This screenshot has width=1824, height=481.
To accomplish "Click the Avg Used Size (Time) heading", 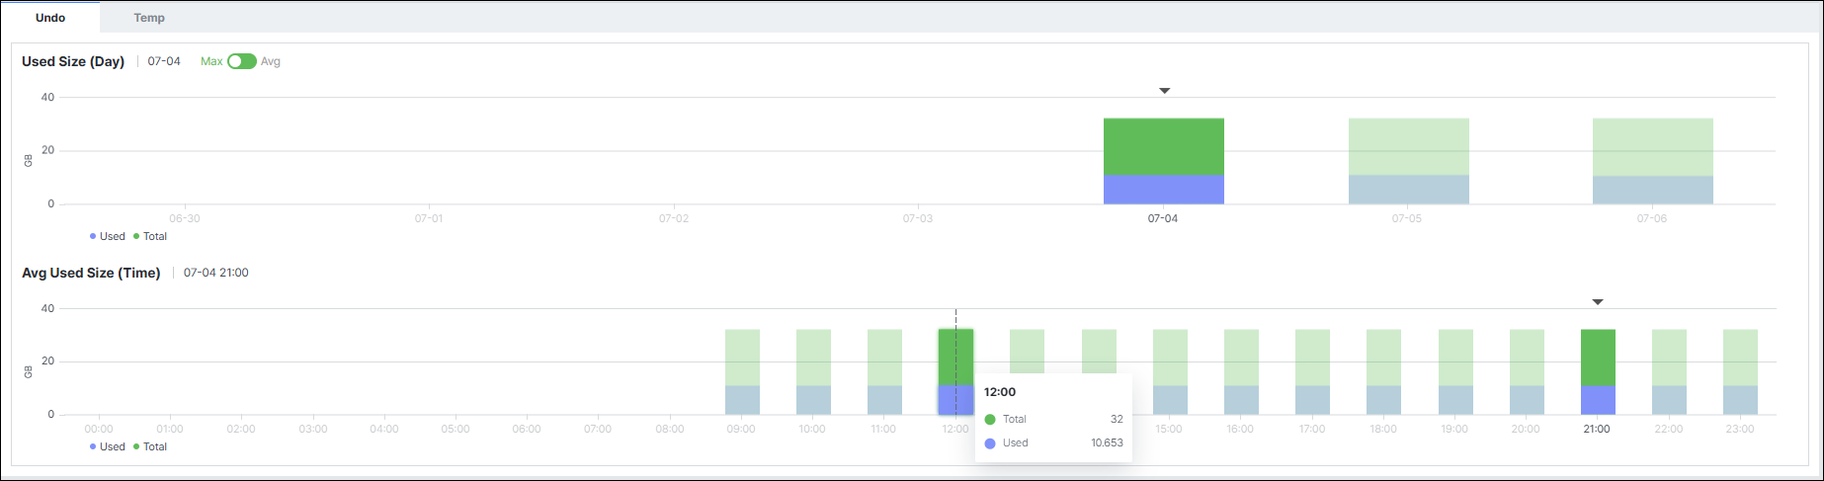I will tap(91, 273).
